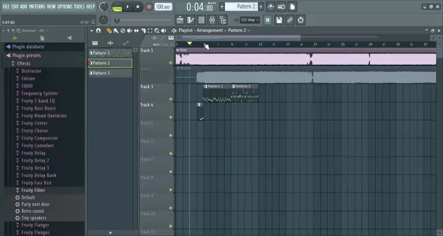Open the ADD menu
Viewport: 443px width, 236px height.
tap(24, 6)
